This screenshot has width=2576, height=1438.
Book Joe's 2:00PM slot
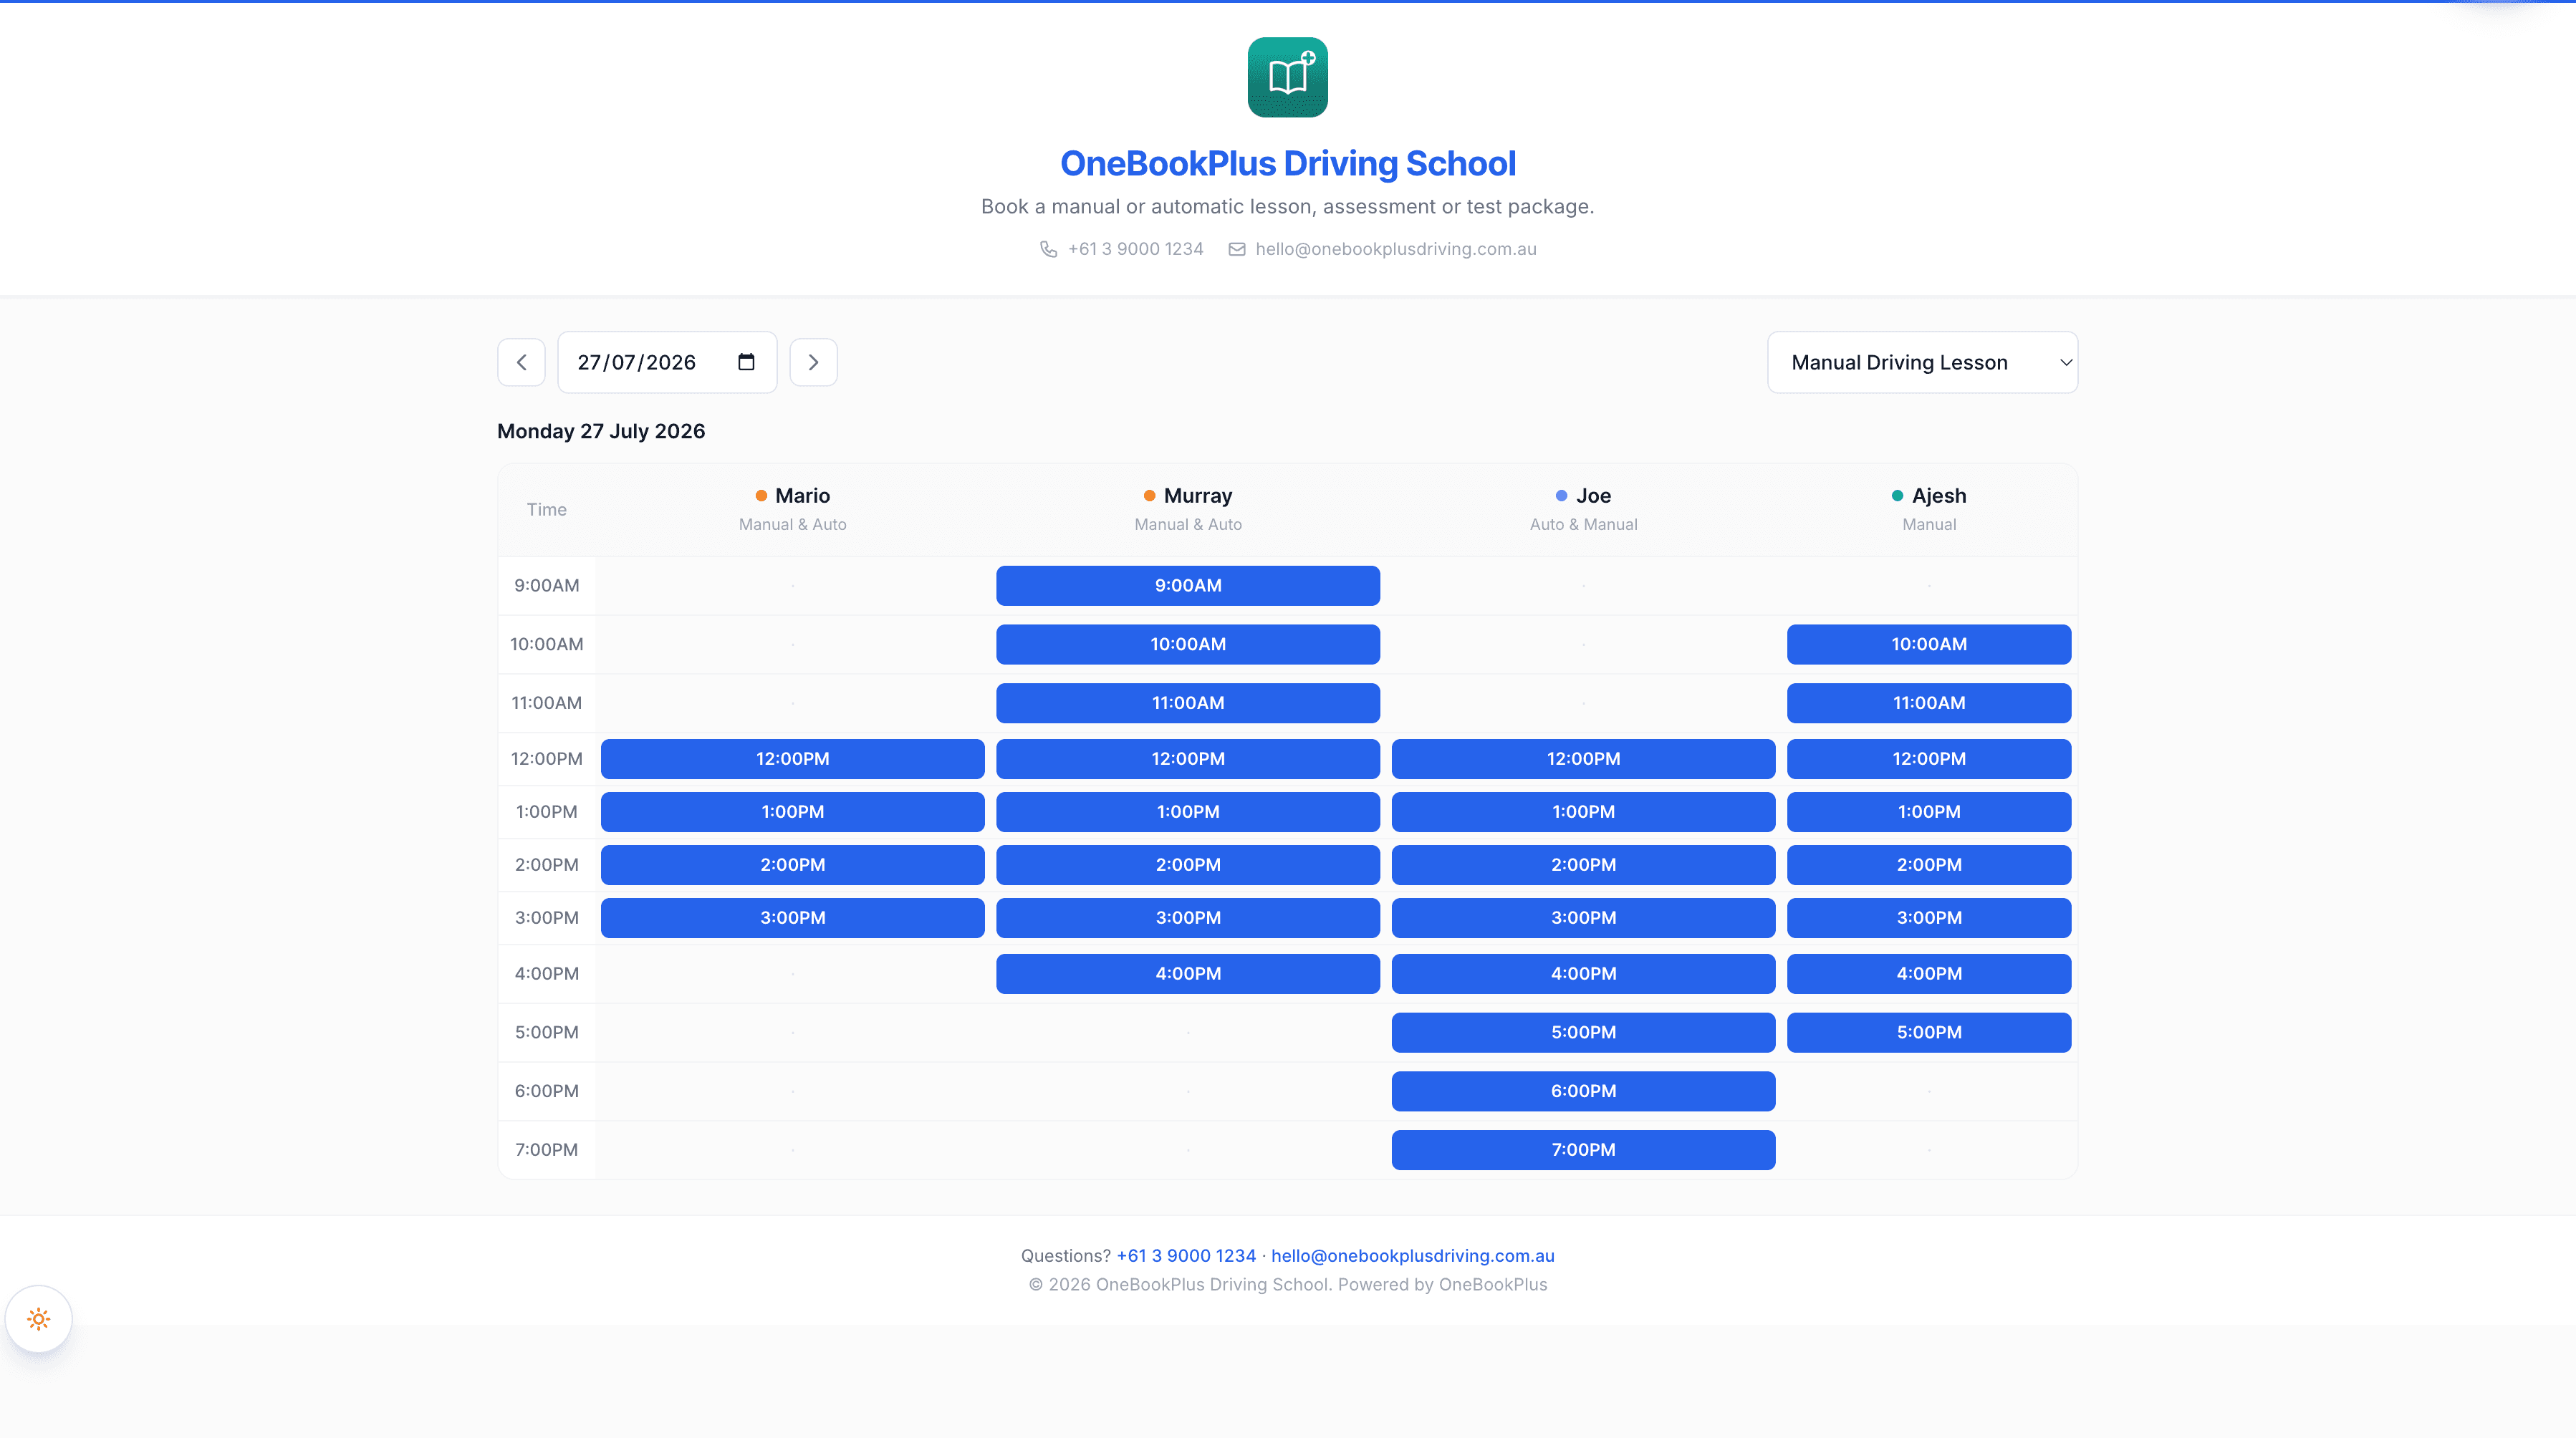1583,865
